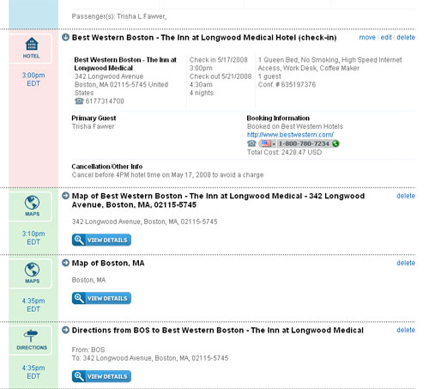Open the bestwestern.com website link
This screenshot has width=429, height=389.
click(x=290, y=135)
